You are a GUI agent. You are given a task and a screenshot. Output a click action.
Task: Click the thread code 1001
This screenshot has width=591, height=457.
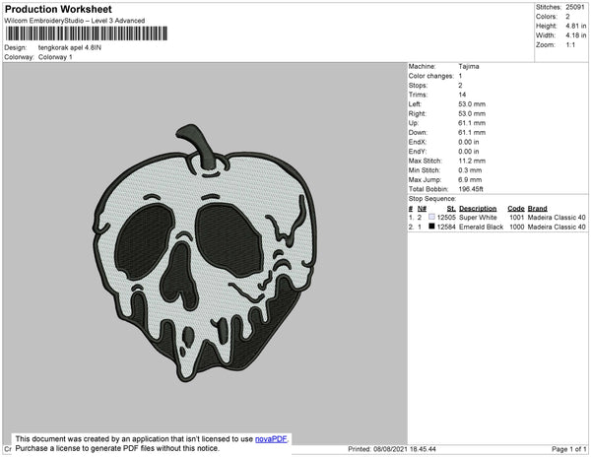(x=516, y=218)
